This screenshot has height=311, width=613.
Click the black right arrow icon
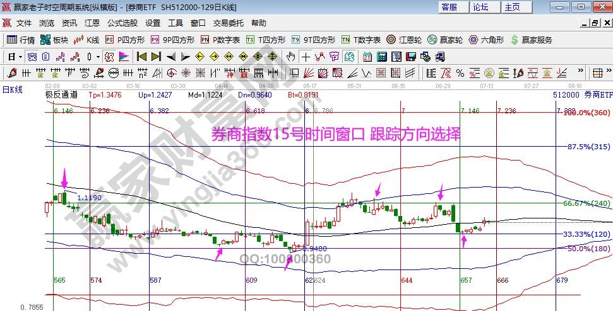pyautogui.click(x=185, y=57)
